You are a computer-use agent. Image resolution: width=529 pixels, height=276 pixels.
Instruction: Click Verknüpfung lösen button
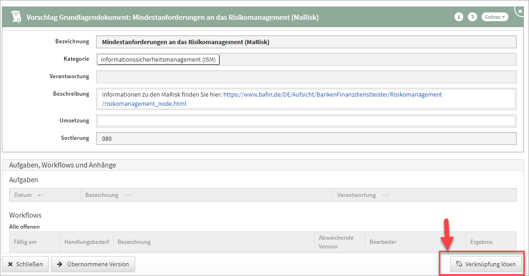coord(486,264)
